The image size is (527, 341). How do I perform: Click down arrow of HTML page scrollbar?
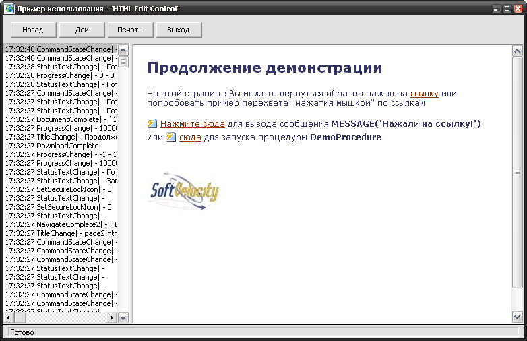pyautogui.click(x=517, y=317)
